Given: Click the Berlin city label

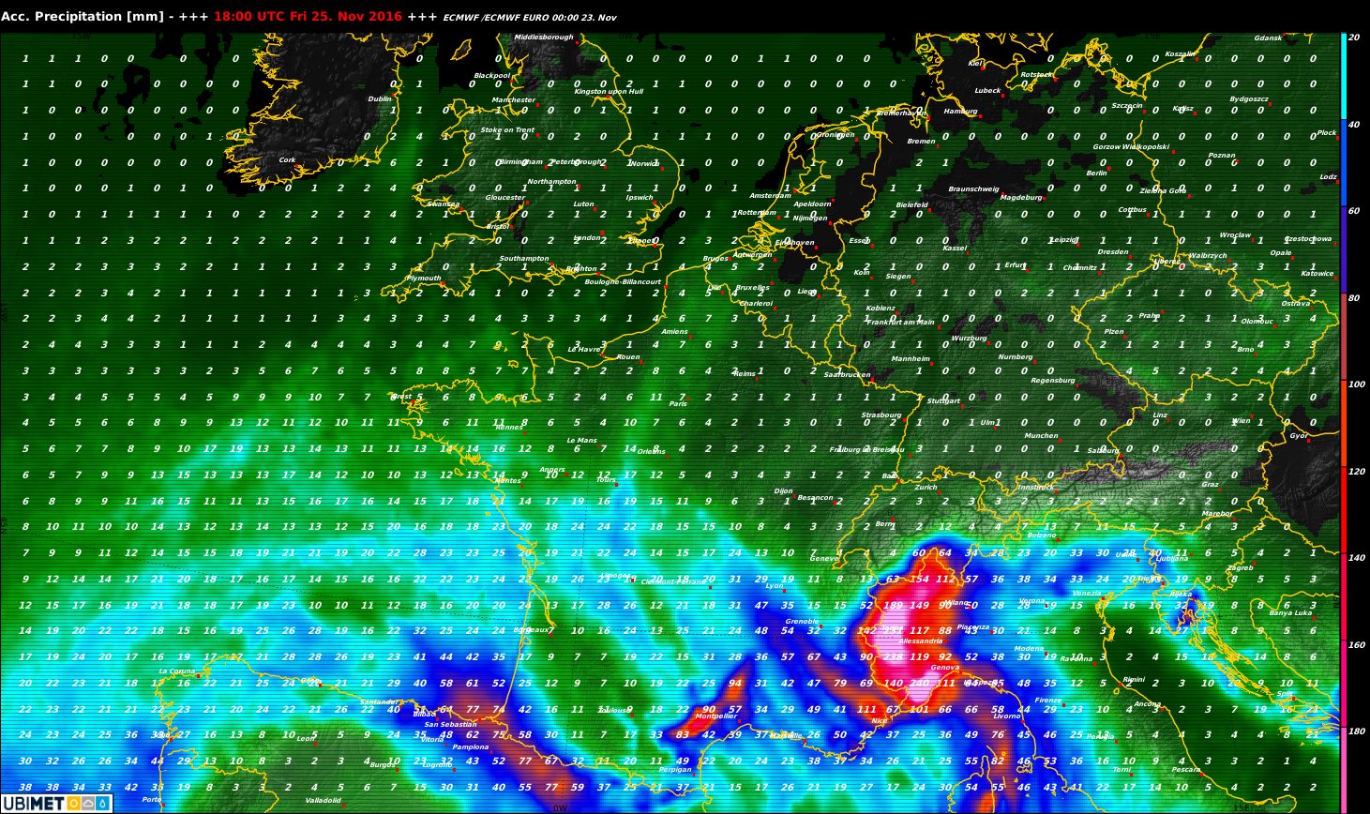Looking at the screenshot, I should point(1096,173).
